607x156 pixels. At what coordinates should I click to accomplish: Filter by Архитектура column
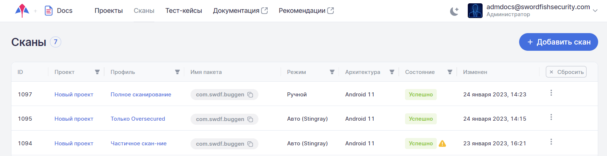point(392,72)
